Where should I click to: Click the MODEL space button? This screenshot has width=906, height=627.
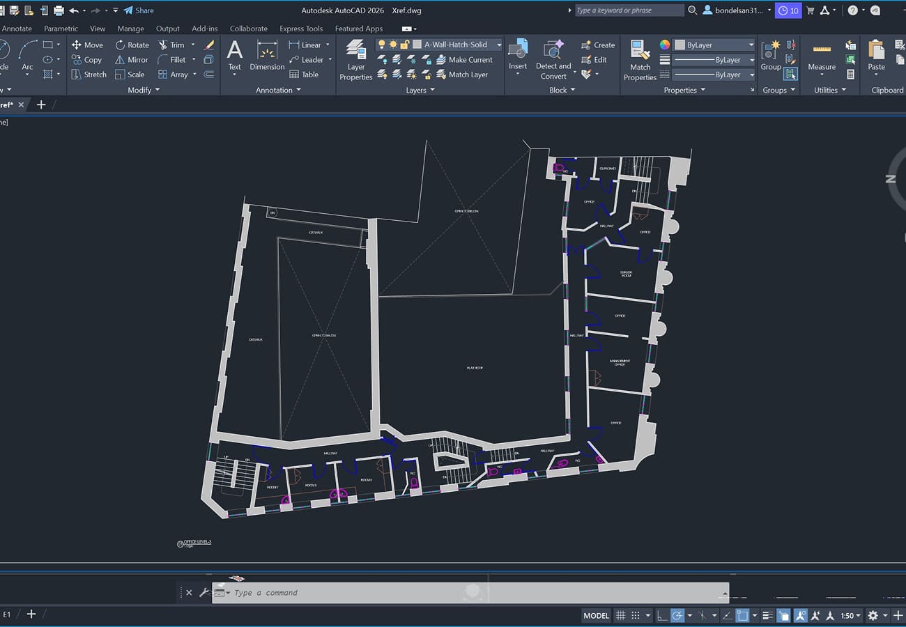pos(596,616)
